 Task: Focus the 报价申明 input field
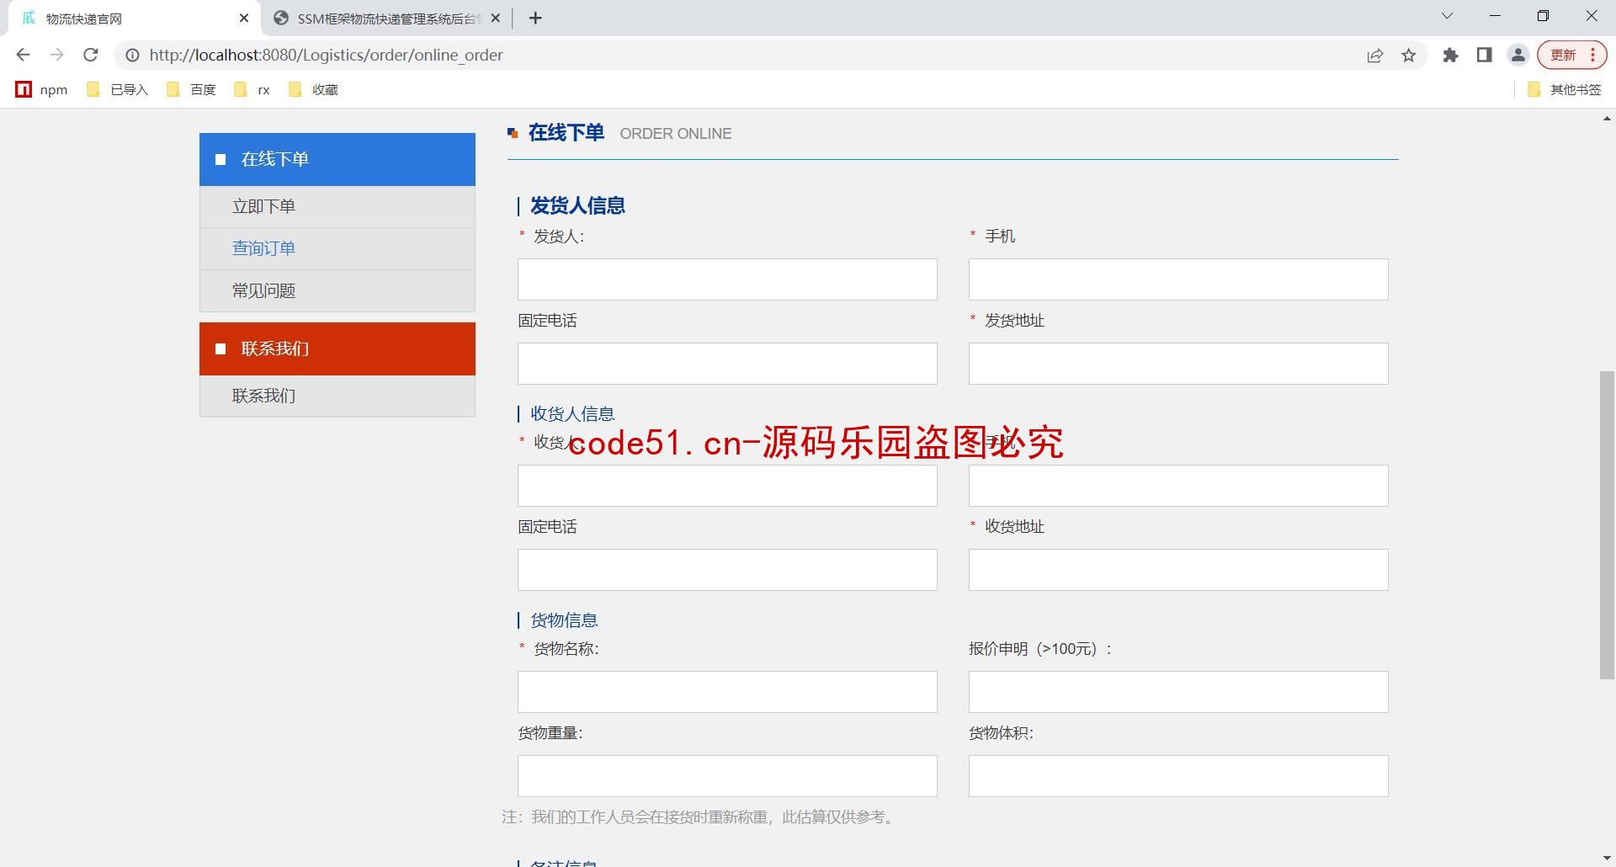pyautogui.click(x=1178, y=692)
